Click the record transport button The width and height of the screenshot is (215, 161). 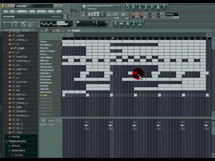click(x=102, y=14)
